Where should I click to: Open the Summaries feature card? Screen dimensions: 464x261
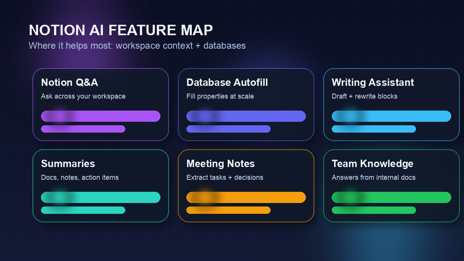pos(101,186)
